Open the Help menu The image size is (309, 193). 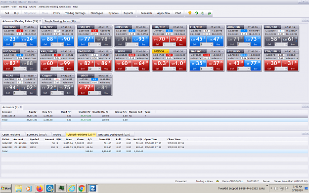(75, 7)
